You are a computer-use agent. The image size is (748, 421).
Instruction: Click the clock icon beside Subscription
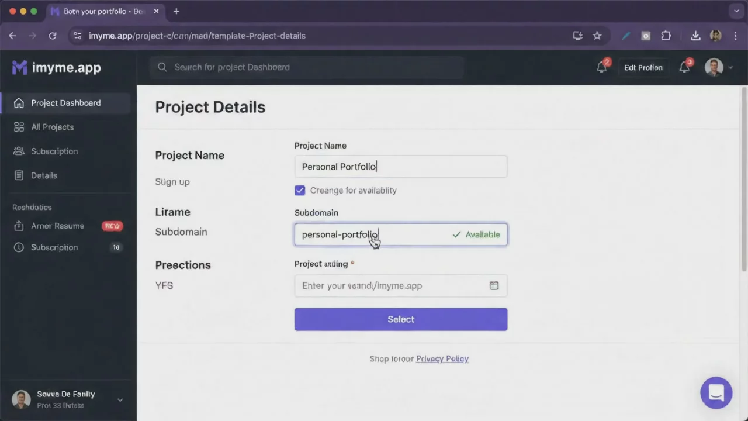coord(19,247)
